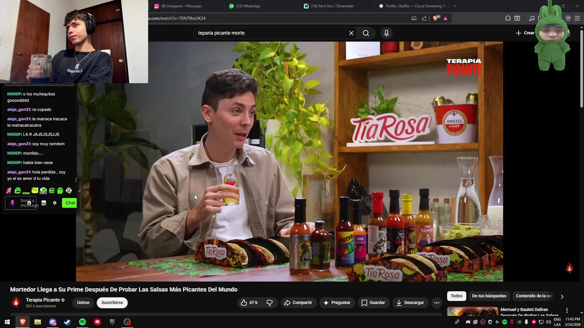The image size is (584, 328).
Task: Open Epic Games Launcher from the taskbar
Action: pyautogui.click(x=112, y=322)
